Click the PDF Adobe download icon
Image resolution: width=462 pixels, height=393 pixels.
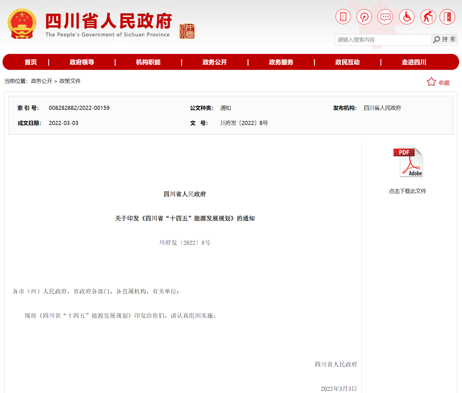point(408,162)
